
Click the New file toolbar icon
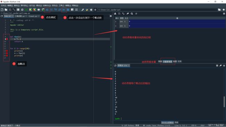pyautogui.click(x=2, y=10)
